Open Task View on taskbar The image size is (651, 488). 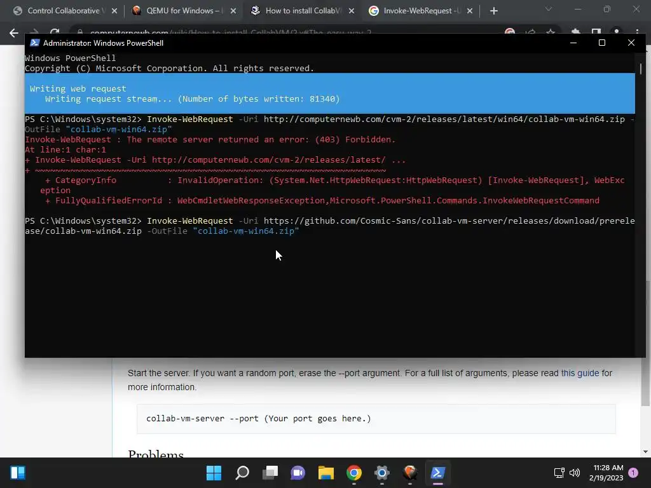click(x=270, y=473)
